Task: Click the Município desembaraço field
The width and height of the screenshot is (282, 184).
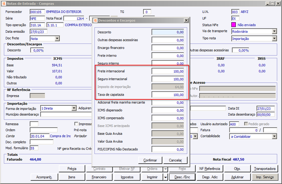Action: click(66, 114)
